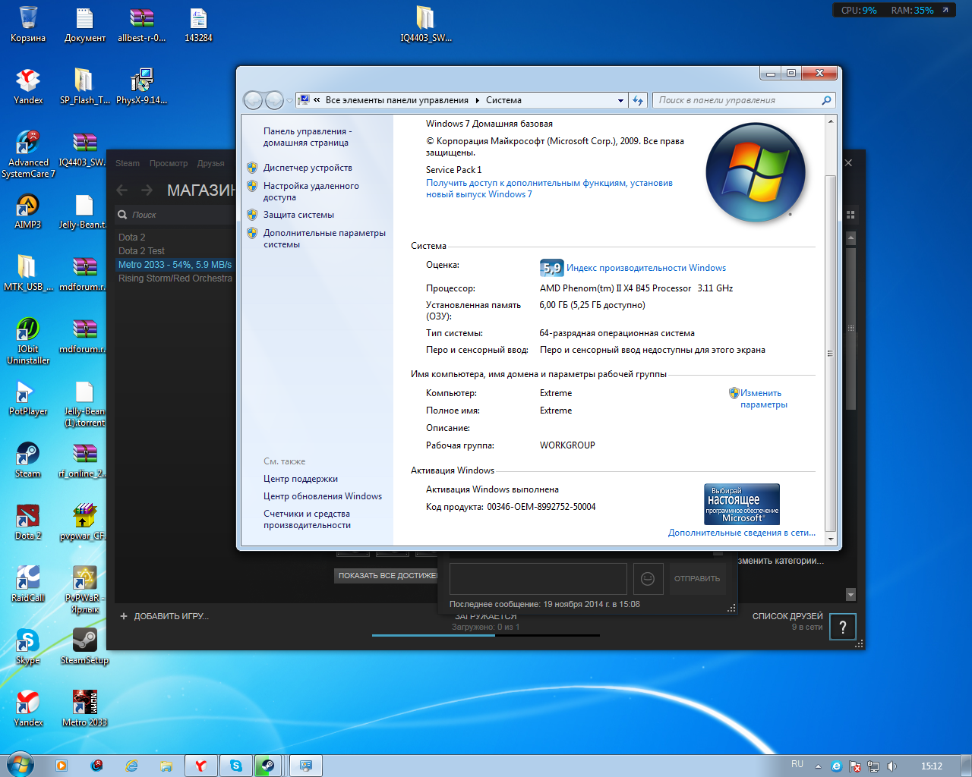Launch Yandex shortcut below Корзина
Viewport: 972px width, 777px height.
(28, 87)
